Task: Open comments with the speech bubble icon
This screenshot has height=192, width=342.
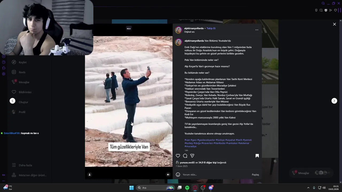Action: [x=185, y=156]
